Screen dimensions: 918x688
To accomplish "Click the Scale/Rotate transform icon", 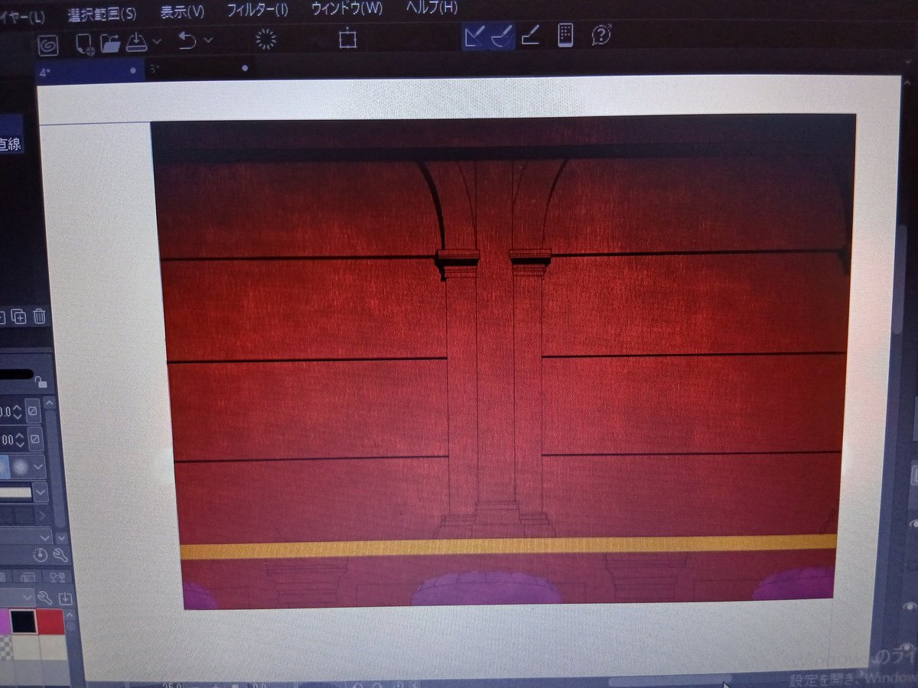I will pos(348,37).
